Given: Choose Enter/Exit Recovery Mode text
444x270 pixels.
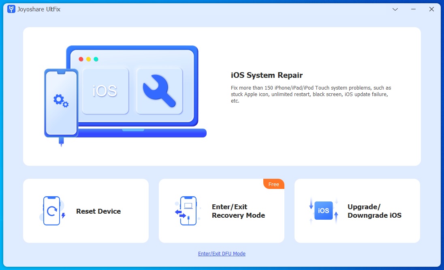Looking at the screenshot, I should click(238, 211).
